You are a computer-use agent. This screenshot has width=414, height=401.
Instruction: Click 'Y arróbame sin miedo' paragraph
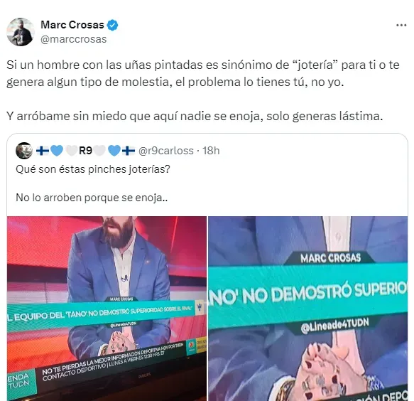pyautogui.click(x=195, y=116)
